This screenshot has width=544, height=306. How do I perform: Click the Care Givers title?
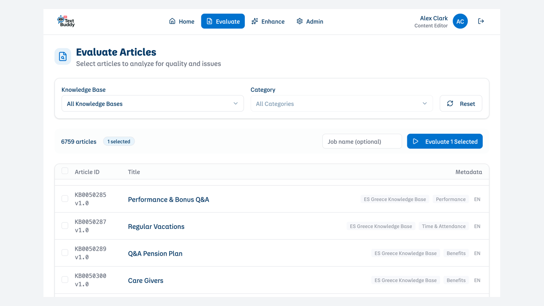(x=145, y=280)
